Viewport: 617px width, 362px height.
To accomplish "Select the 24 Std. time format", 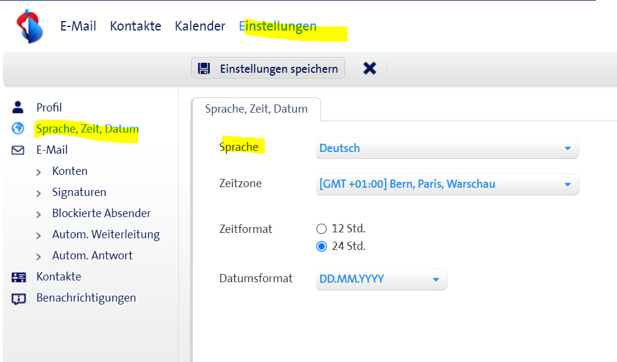I will click(x=321, y=246).
